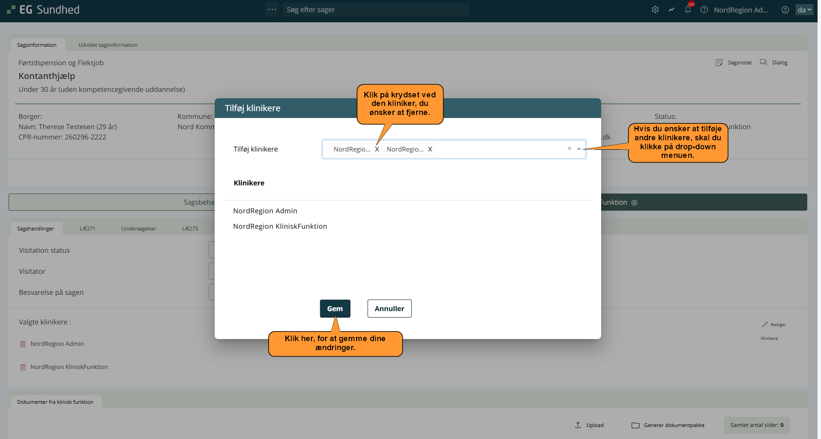Click the help question mark icon

704,9
